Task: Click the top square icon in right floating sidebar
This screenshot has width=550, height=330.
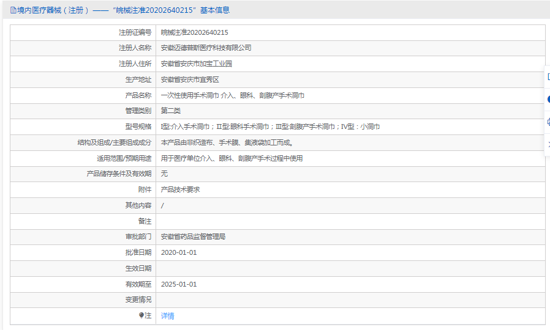Action: coord(548,77)
